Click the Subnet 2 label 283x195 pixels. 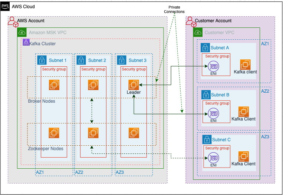97,60
